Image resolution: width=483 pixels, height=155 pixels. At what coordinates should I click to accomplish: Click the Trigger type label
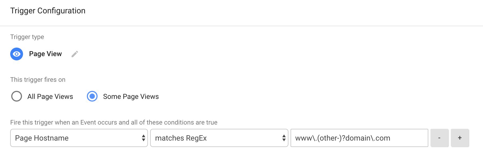tap(27, 37)
